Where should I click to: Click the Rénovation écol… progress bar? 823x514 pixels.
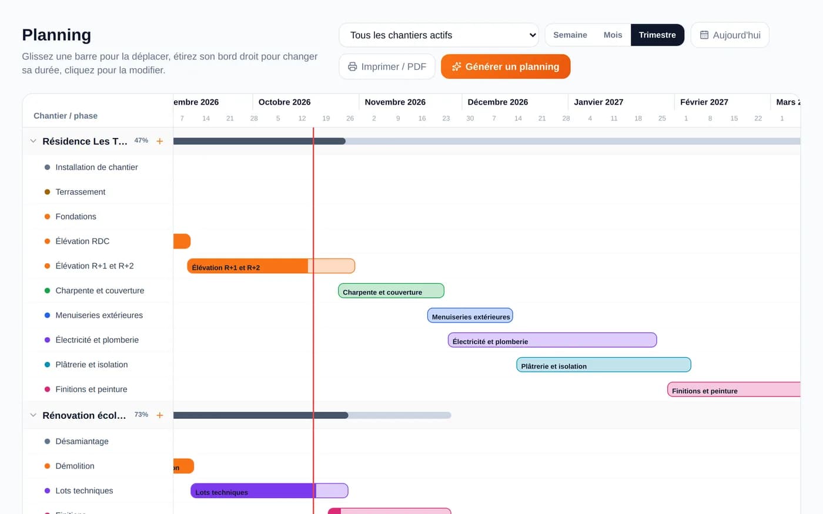click(312, 415)
